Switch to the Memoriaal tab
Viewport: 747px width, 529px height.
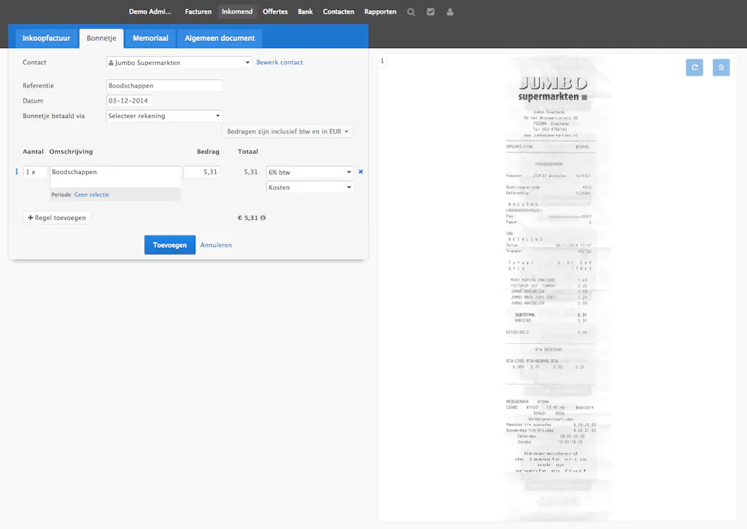[150, 38]
